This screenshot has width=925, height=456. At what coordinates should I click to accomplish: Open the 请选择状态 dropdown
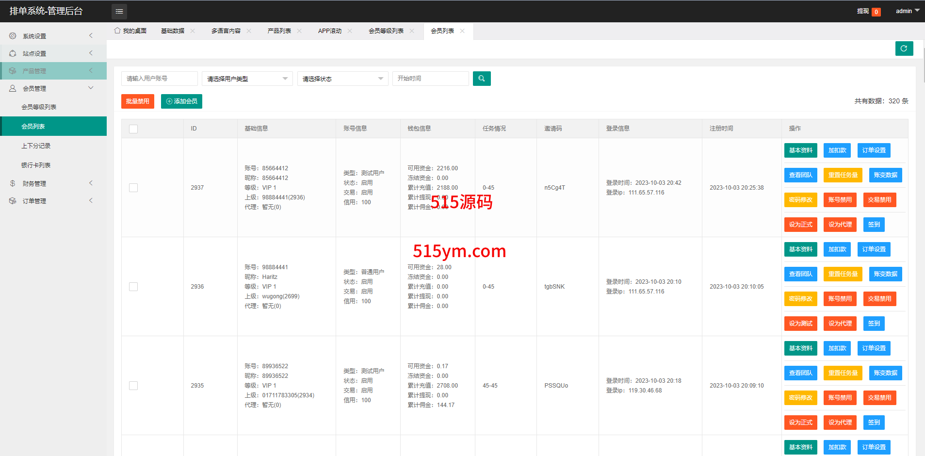(342, 79)
